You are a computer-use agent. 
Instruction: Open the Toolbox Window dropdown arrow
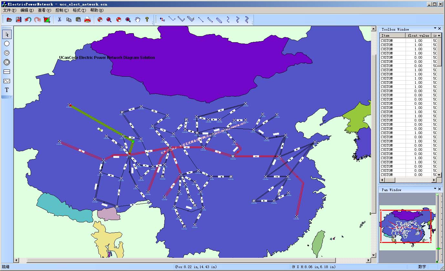tap(435, 29)
